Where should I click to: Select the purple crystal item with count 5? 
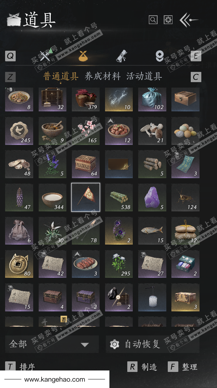[x=152, y=197]
